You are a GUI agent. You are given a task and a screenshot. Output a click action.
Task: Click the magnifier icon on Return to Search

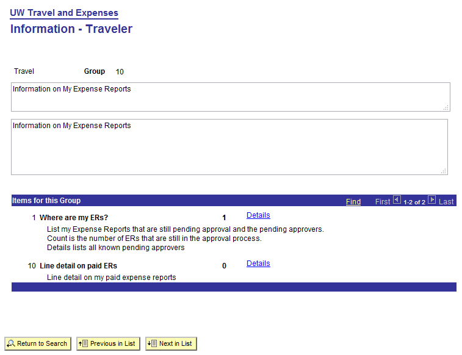(x=11, y=343)
